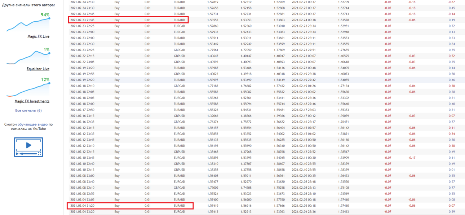This screenshot has height=215, width=465.
Task: Click the take profit value 1.57666
Action: [279, 206]
